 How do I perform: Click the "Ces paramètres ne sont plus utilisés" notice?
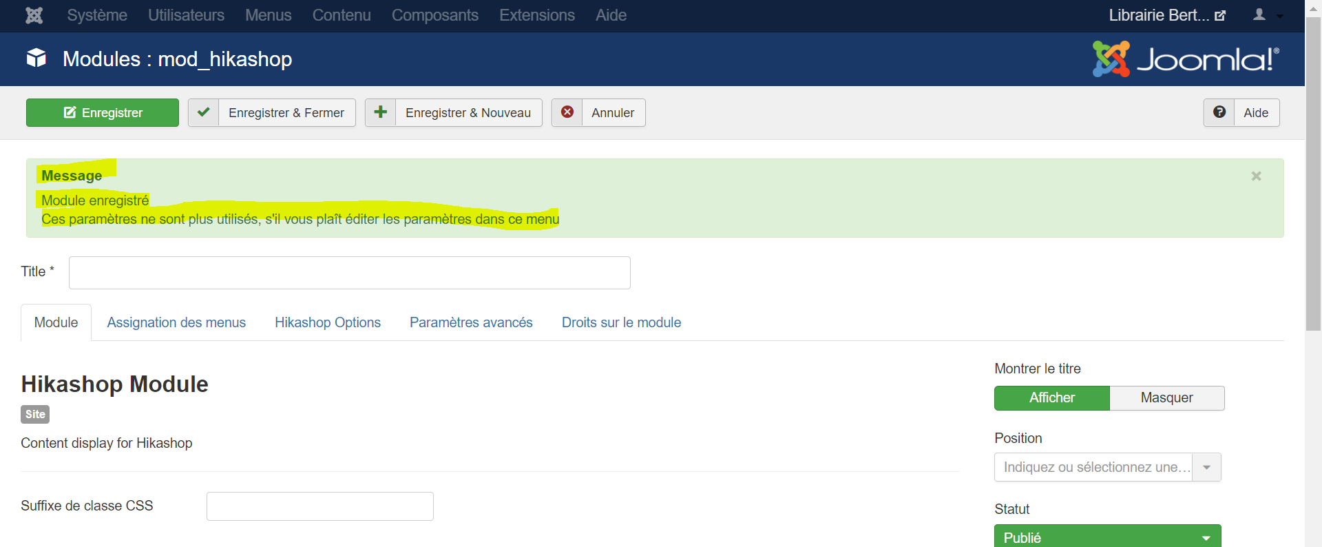300,219
